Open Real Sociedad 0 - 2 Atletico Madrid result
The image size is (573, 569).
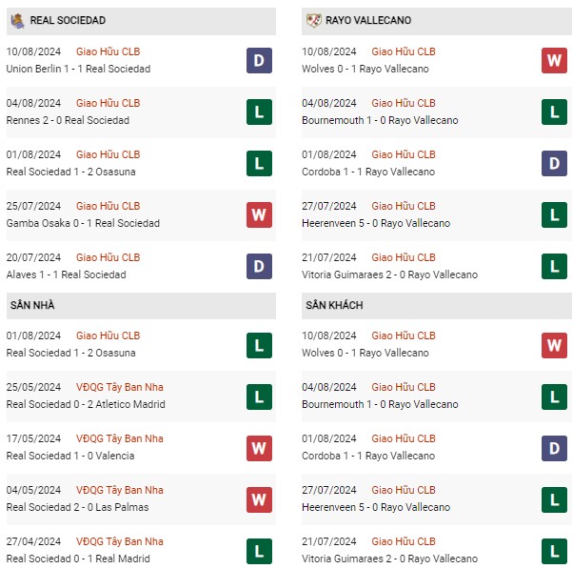pos(86,404)
